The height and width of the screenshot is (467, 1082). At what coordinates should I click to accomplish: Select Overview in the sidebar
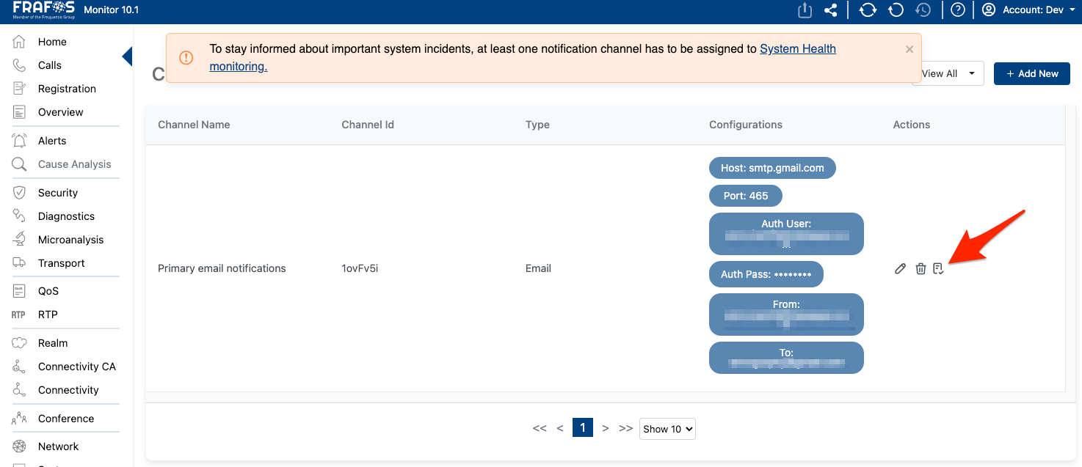coord(61,112)
